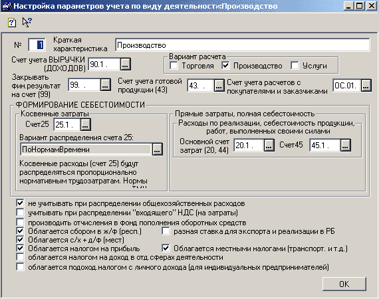Browse accounts for Счет45 field
The height and width of the screenshot is (299, 379).
pyautogui.click(x=345, y=145)
